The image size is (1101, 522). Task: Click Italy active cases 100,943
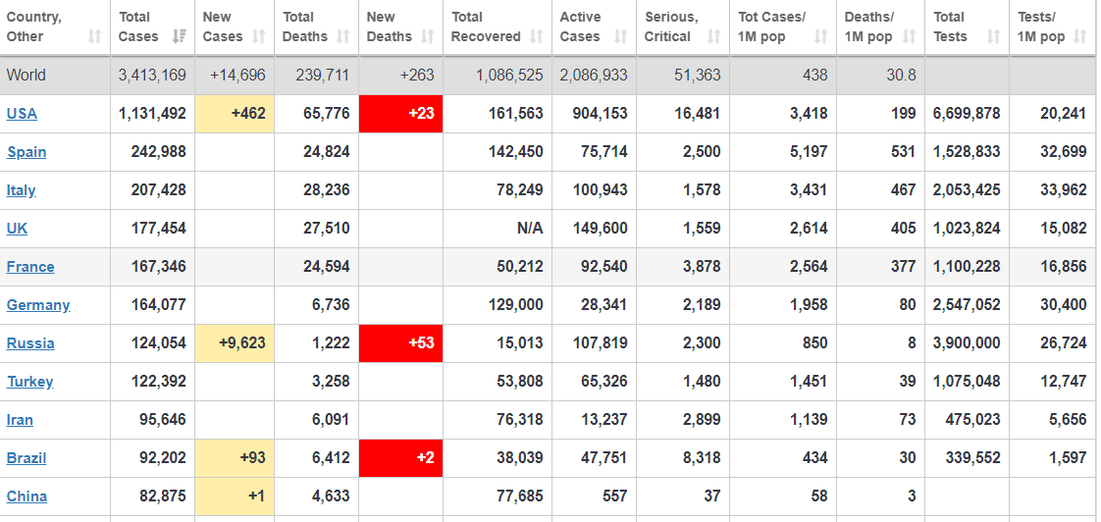pos(600,189)
